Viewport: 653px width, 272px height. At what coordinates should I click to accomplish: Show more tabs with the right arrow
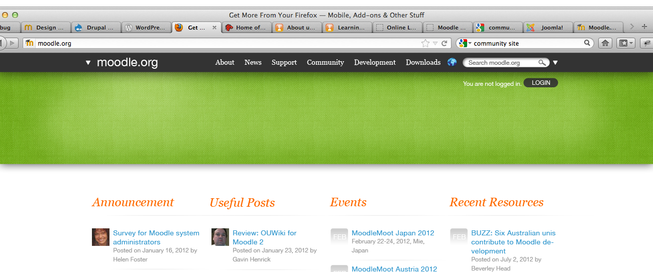[x=632, y=27]
